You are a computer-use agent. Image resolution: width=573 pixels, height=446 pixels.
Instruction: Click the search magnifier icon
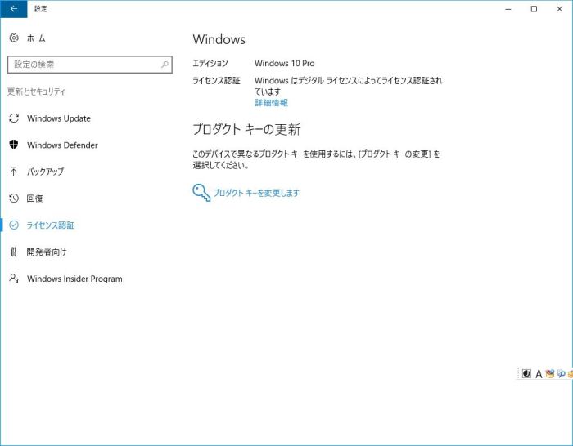165,65
